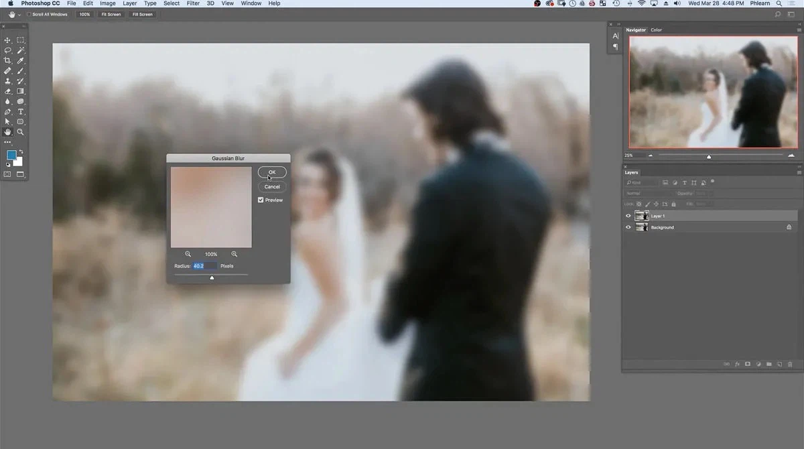Toggle Layer 1 visibility off

(x=628, y=216)
